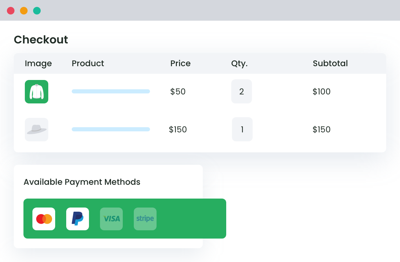Image resolution: width=400 pixels, height=262 pixels.
Task: Click the $150 subtotal for the hat
Action: tap(321, 129)
